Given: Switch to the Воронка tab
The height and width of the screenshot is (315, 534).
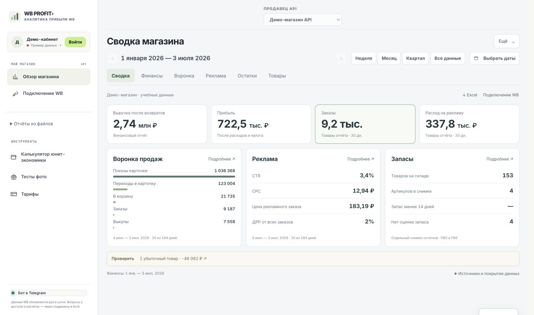Looking at the screenshot, I should pyautogui.click(x=184, y=76).
